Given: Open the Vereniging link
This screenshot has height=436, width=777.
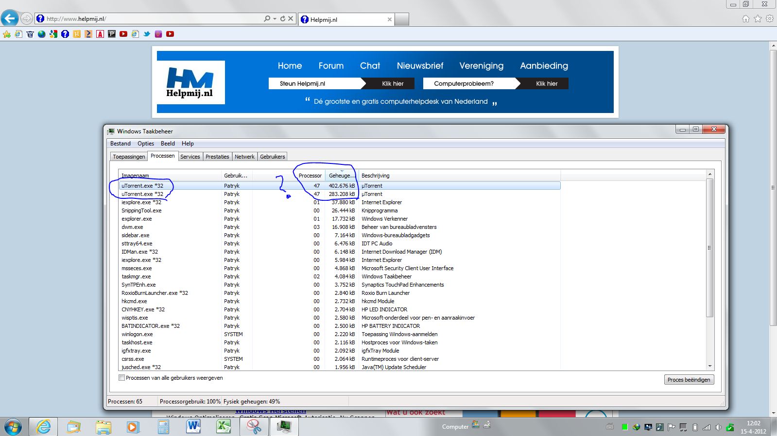Looking at the screenshot, I should point(481,66).
